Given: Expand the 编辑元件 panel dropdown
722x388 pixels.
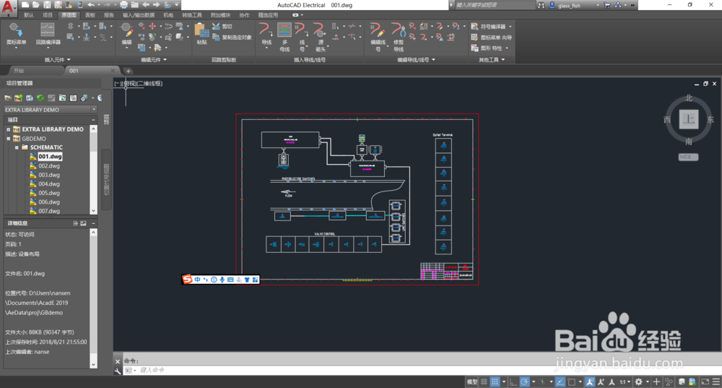Looking at the screenshot, I should tap(154, 60).
